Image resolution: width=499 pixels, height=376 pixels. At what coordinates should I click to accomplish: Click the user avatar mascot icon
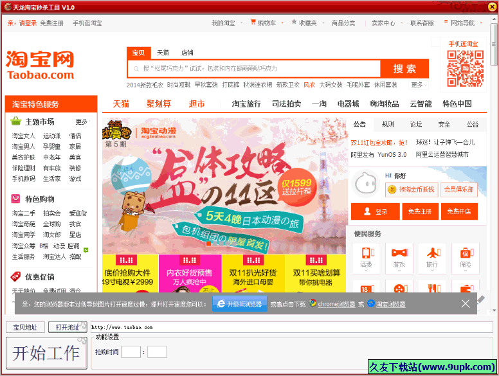[x=365, y=184]
